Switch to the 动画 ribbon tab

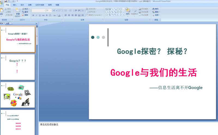coord(30,5)
